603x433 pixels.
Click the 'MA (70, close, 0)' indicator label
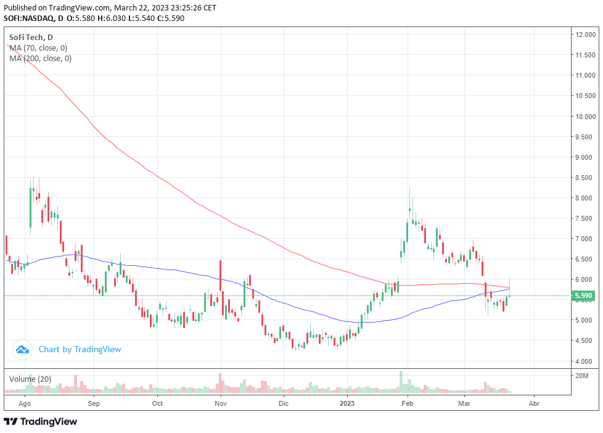pos(38,47)
